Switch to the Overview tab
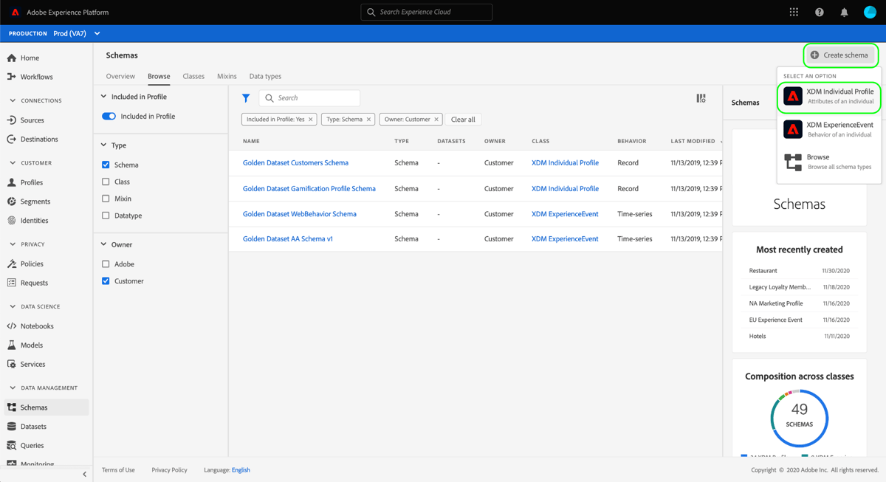Screen dimensions: 886x482 click(120, 76)
